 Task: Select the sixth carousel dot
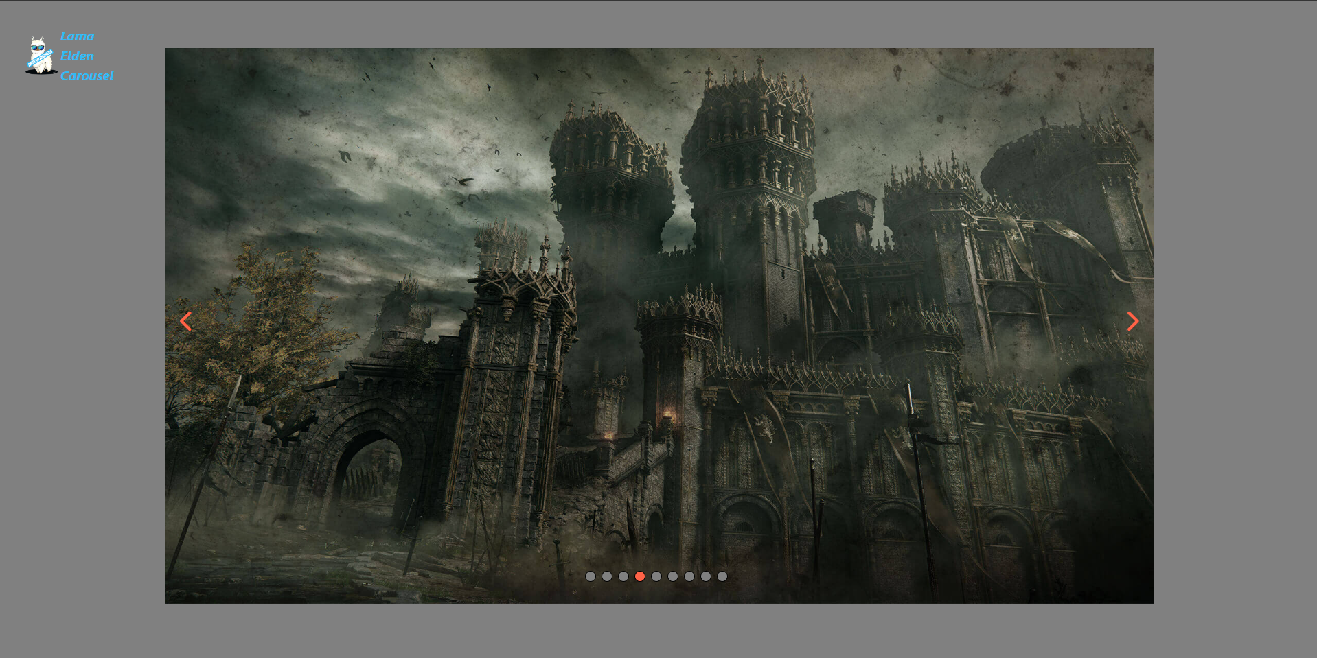[x=673, y=576]
